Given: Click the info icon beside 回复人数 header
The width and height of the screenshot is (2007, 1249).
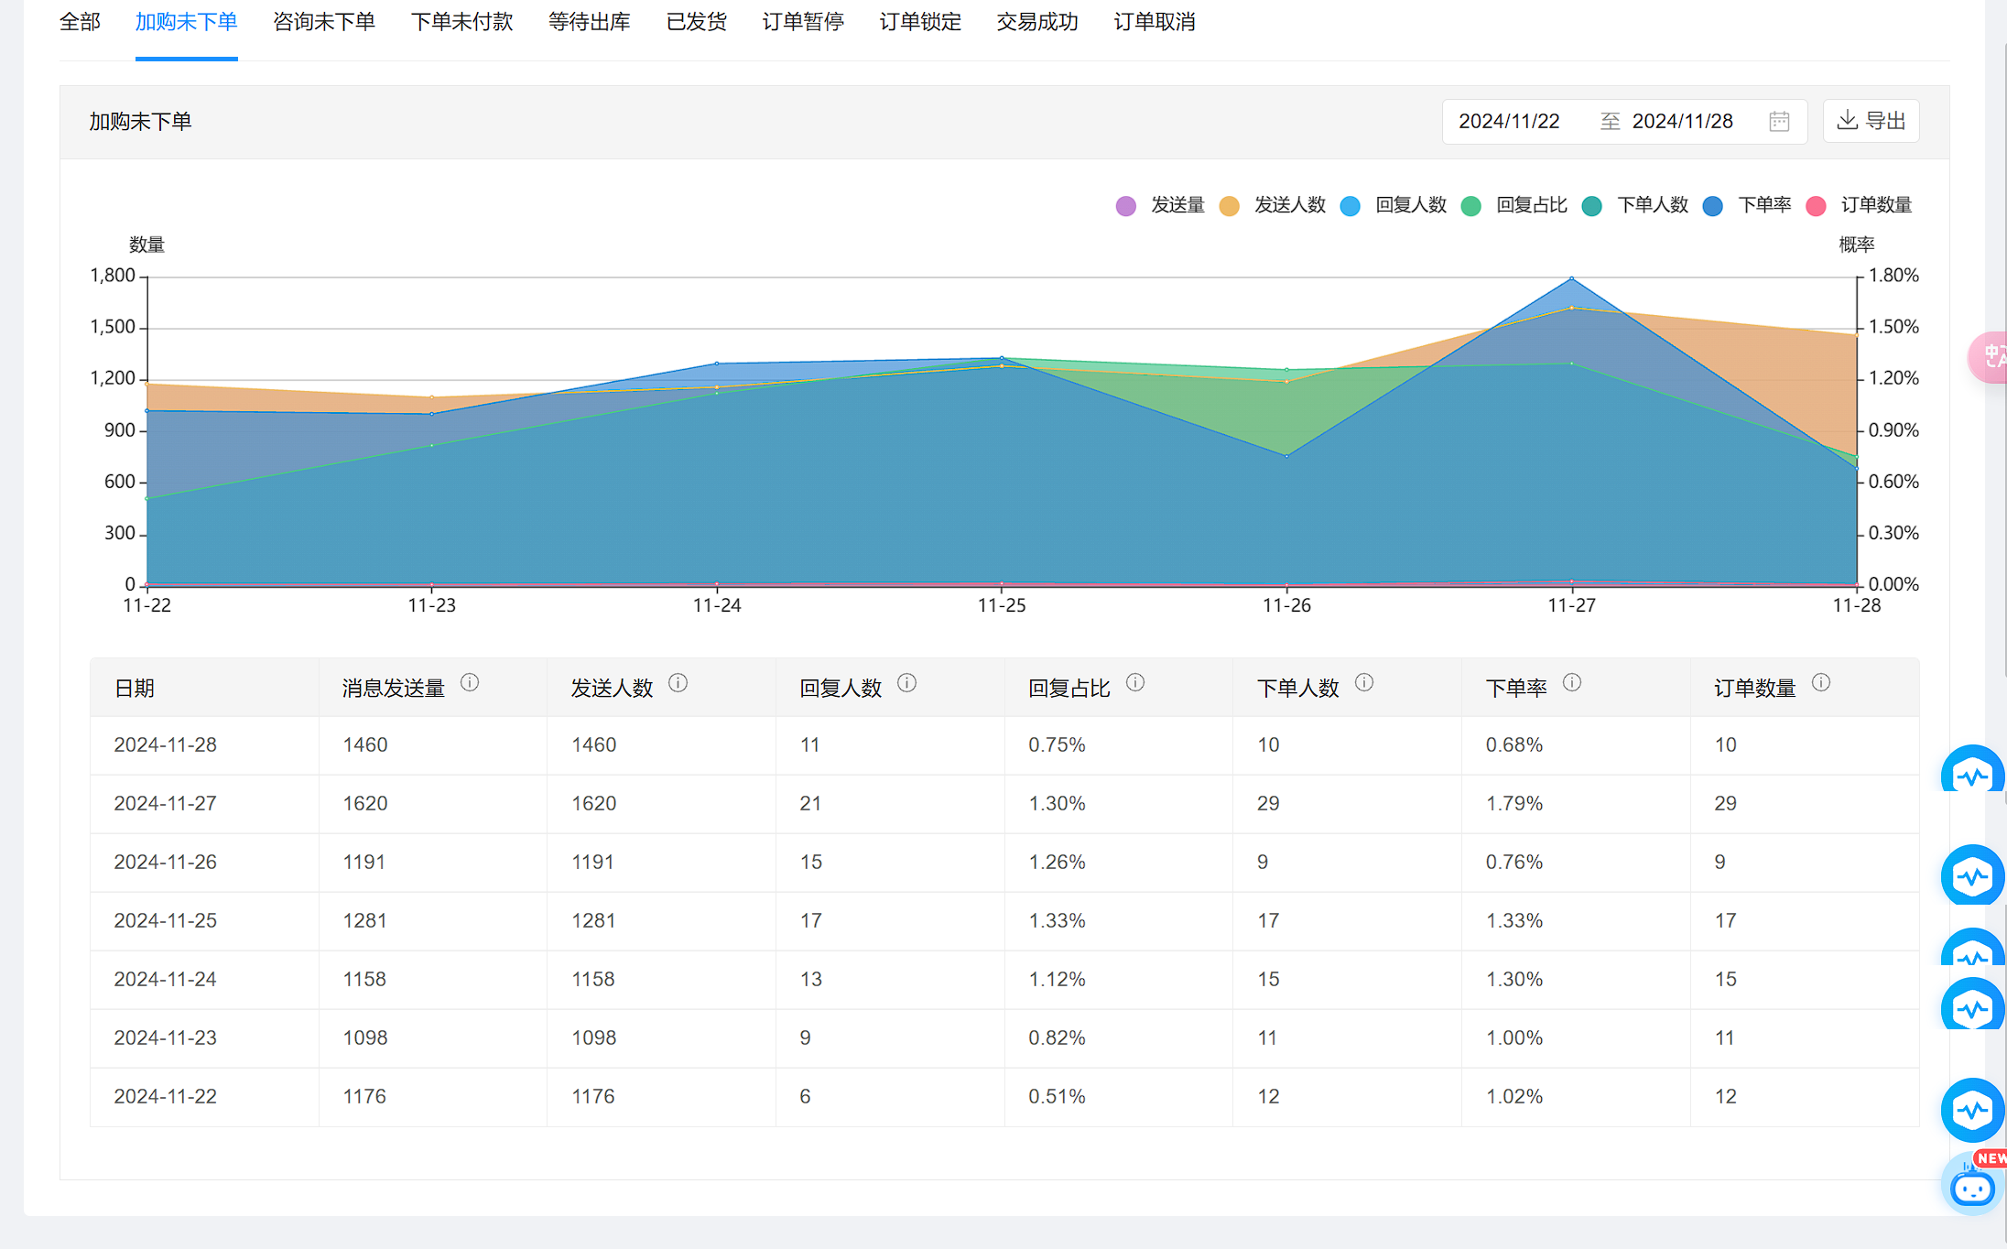Looking at the screenshot, I should point(907,682).
